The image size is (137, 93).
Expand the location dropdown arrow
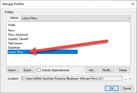tap(130, 79)
